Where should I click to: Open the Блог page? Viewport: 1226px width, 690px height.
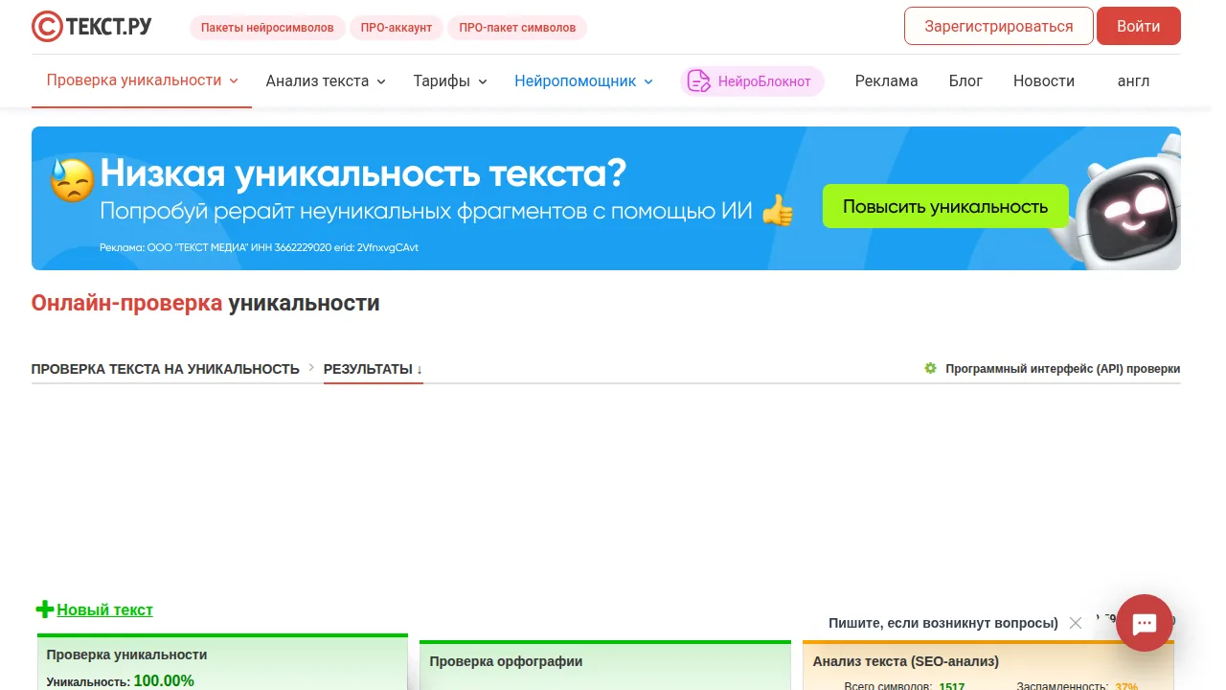click(965, 81)
